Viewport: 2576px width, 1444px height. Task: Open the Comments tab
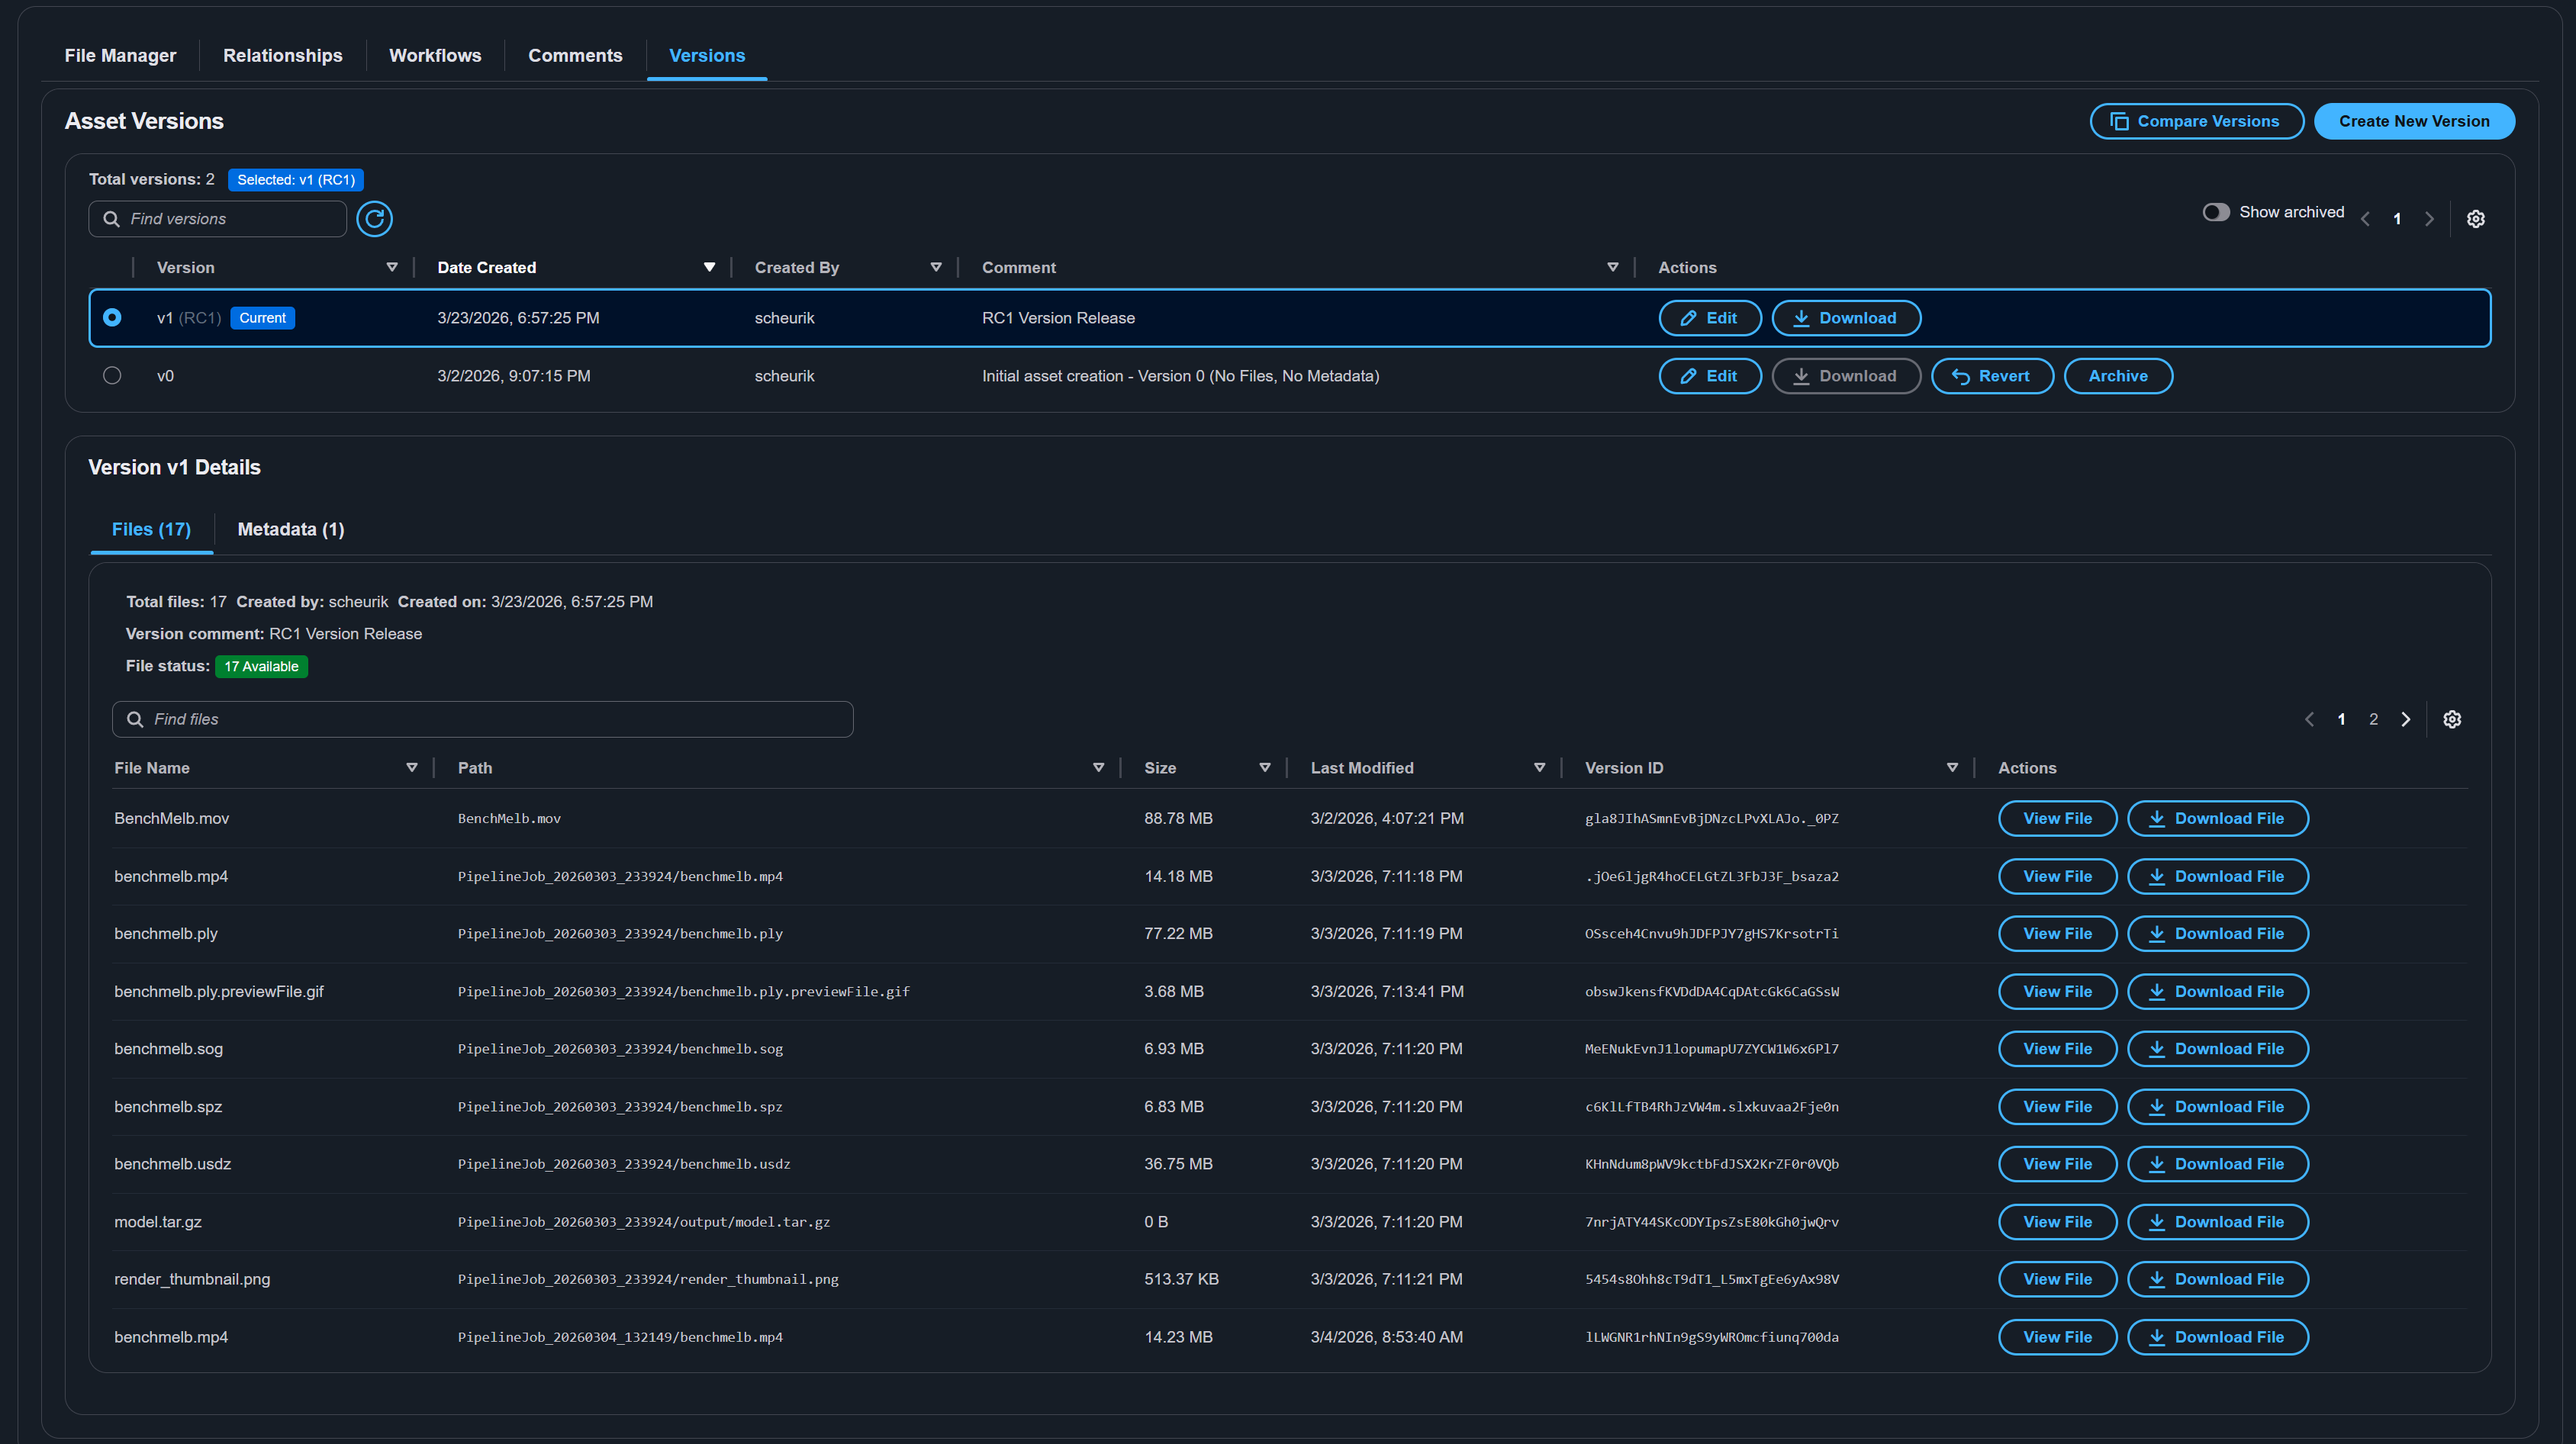pos(575,55)
